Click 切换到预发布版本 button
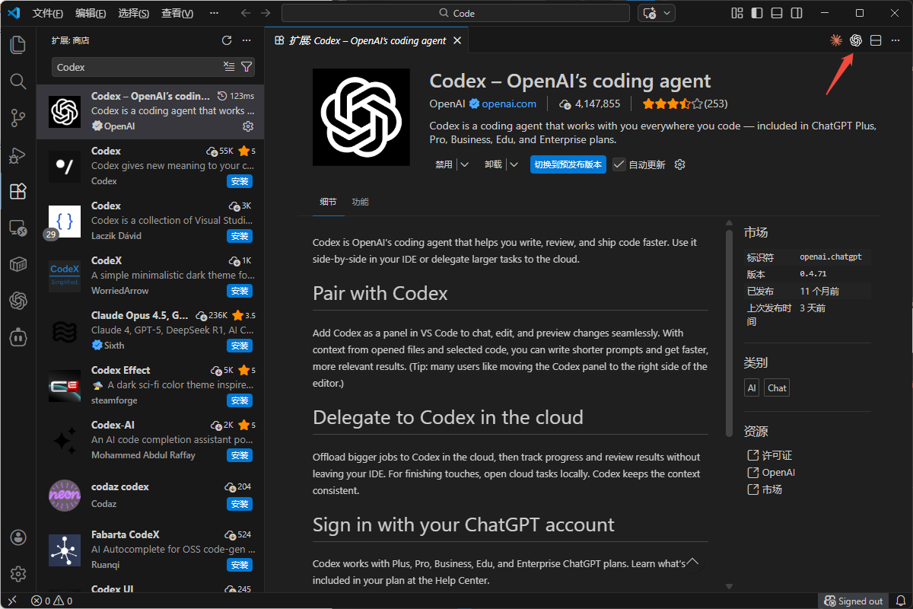The height and width of the screenshot is (609, 913). 568,164
